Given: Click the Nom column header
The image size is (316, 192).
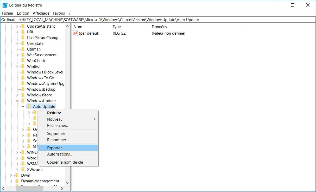Looking at the screenshot, I should (91, 27).
